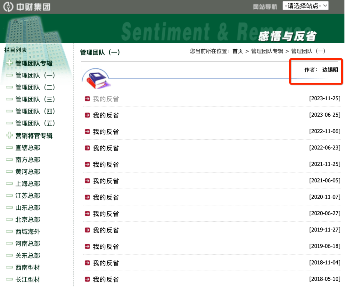The width and height of the screenshot is (346, 287).
Task: Select 北京总部 in the column list
Action: [x=28, y=219]
